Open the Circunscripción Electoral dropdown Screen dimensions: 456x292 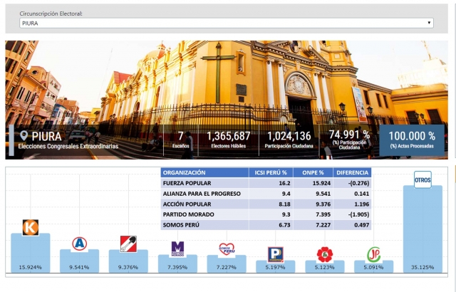[x=227, y=23]
